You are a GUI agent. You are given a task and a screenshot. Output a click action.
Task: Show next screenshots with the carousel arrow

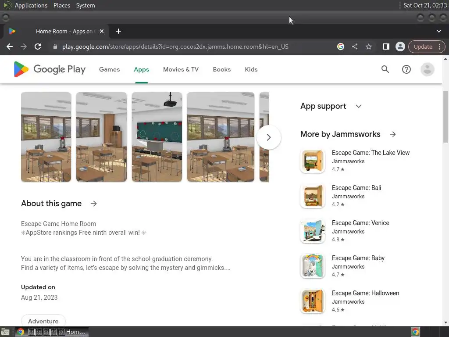269,137
